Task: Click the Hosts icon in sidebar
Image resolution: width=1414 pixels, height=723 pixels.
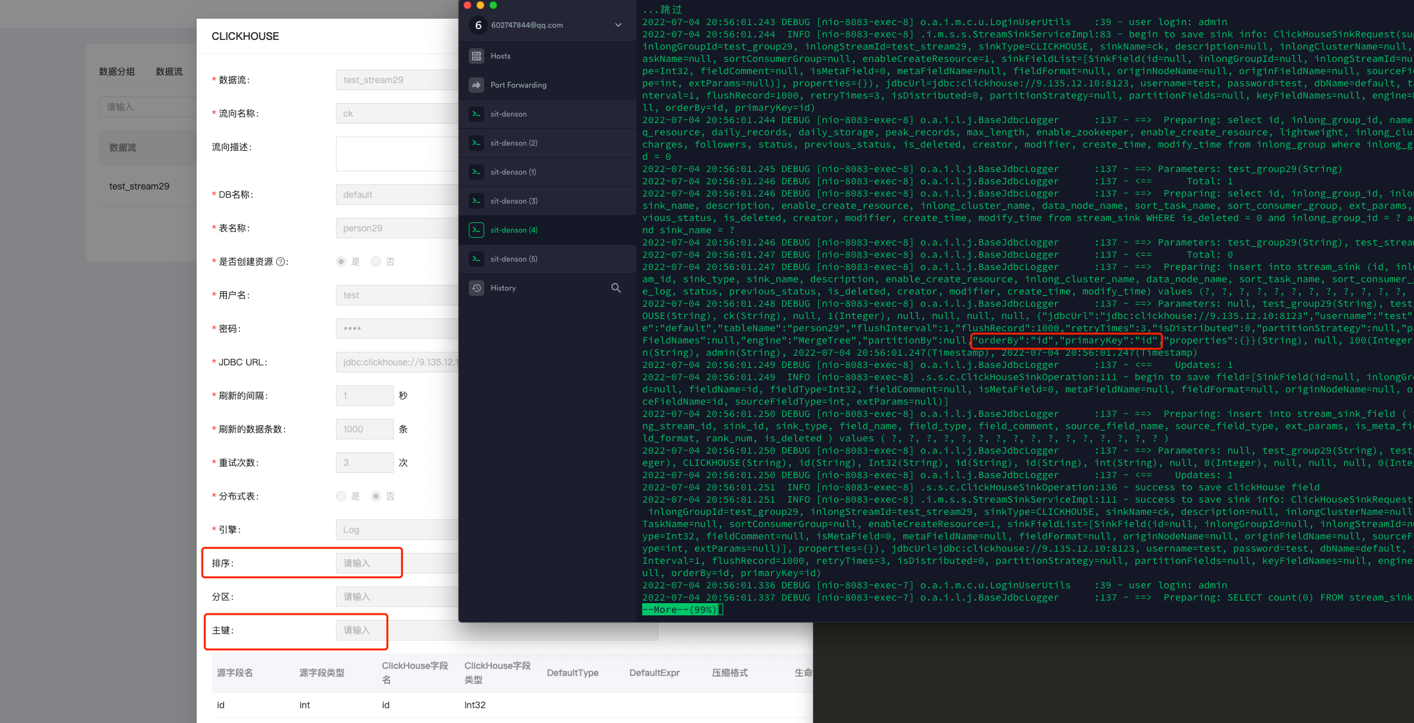Action: pos(476,56)
